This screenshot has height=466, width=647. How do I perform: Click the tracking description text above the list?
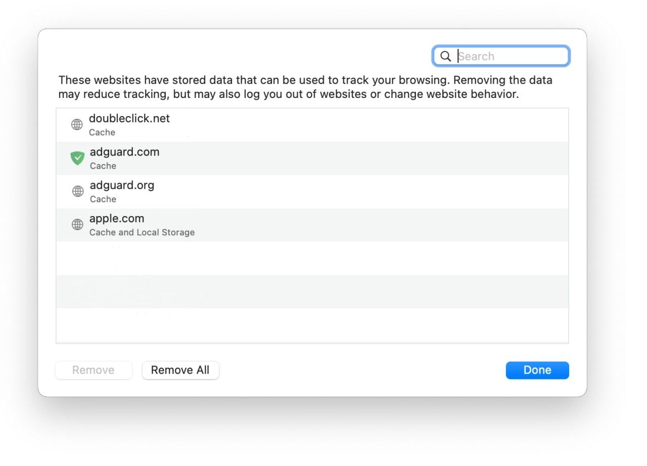click(305, 87)
